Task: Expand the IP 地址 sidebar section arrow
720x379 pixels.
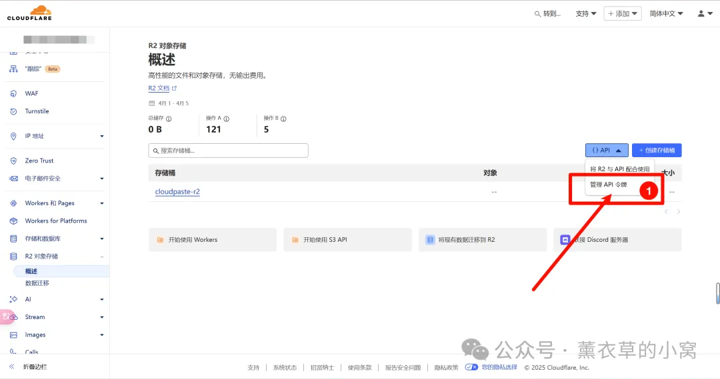Action: pyautogui.click(x=102, y=137)
